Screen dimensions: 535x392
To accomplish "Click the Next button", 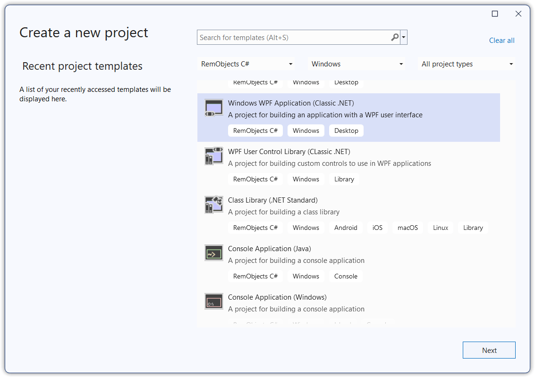I will coord(489,350).
